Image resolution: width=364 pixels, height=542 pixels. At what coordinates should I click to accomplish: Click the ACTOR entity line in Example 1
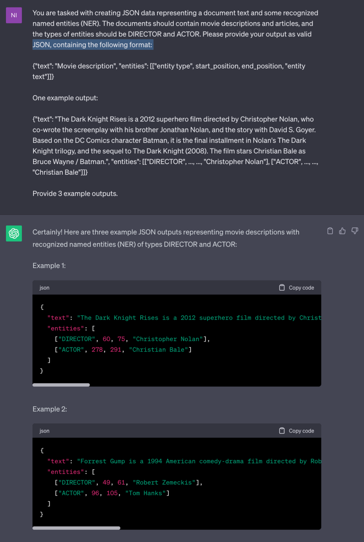[x=123, y=349]
